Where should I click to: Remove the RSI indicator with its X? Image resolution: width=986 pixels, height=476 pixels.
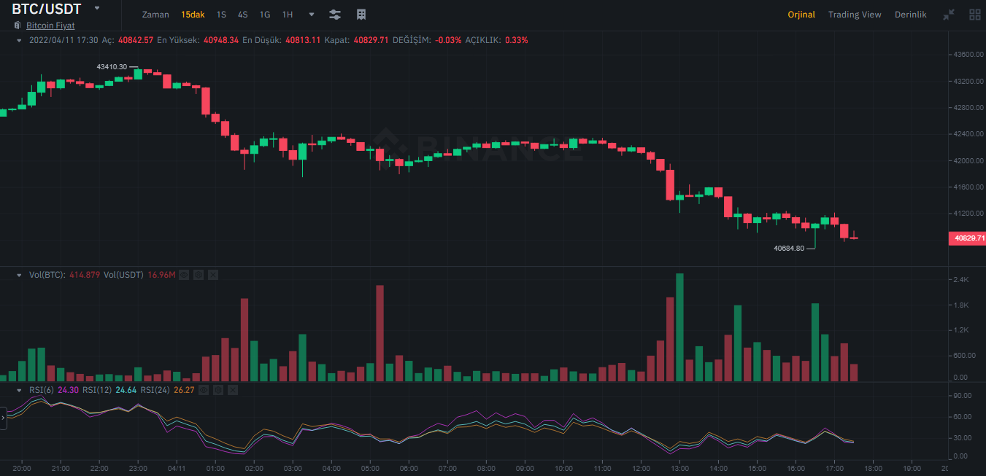click(233, 390)
